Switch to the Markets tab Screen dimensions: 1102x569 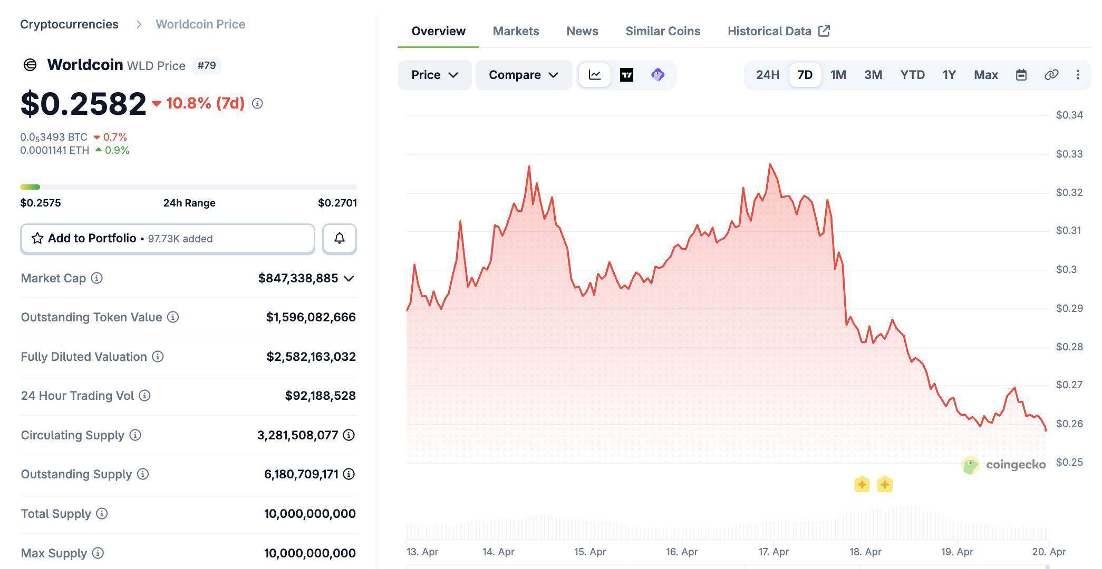click(516, 31)
